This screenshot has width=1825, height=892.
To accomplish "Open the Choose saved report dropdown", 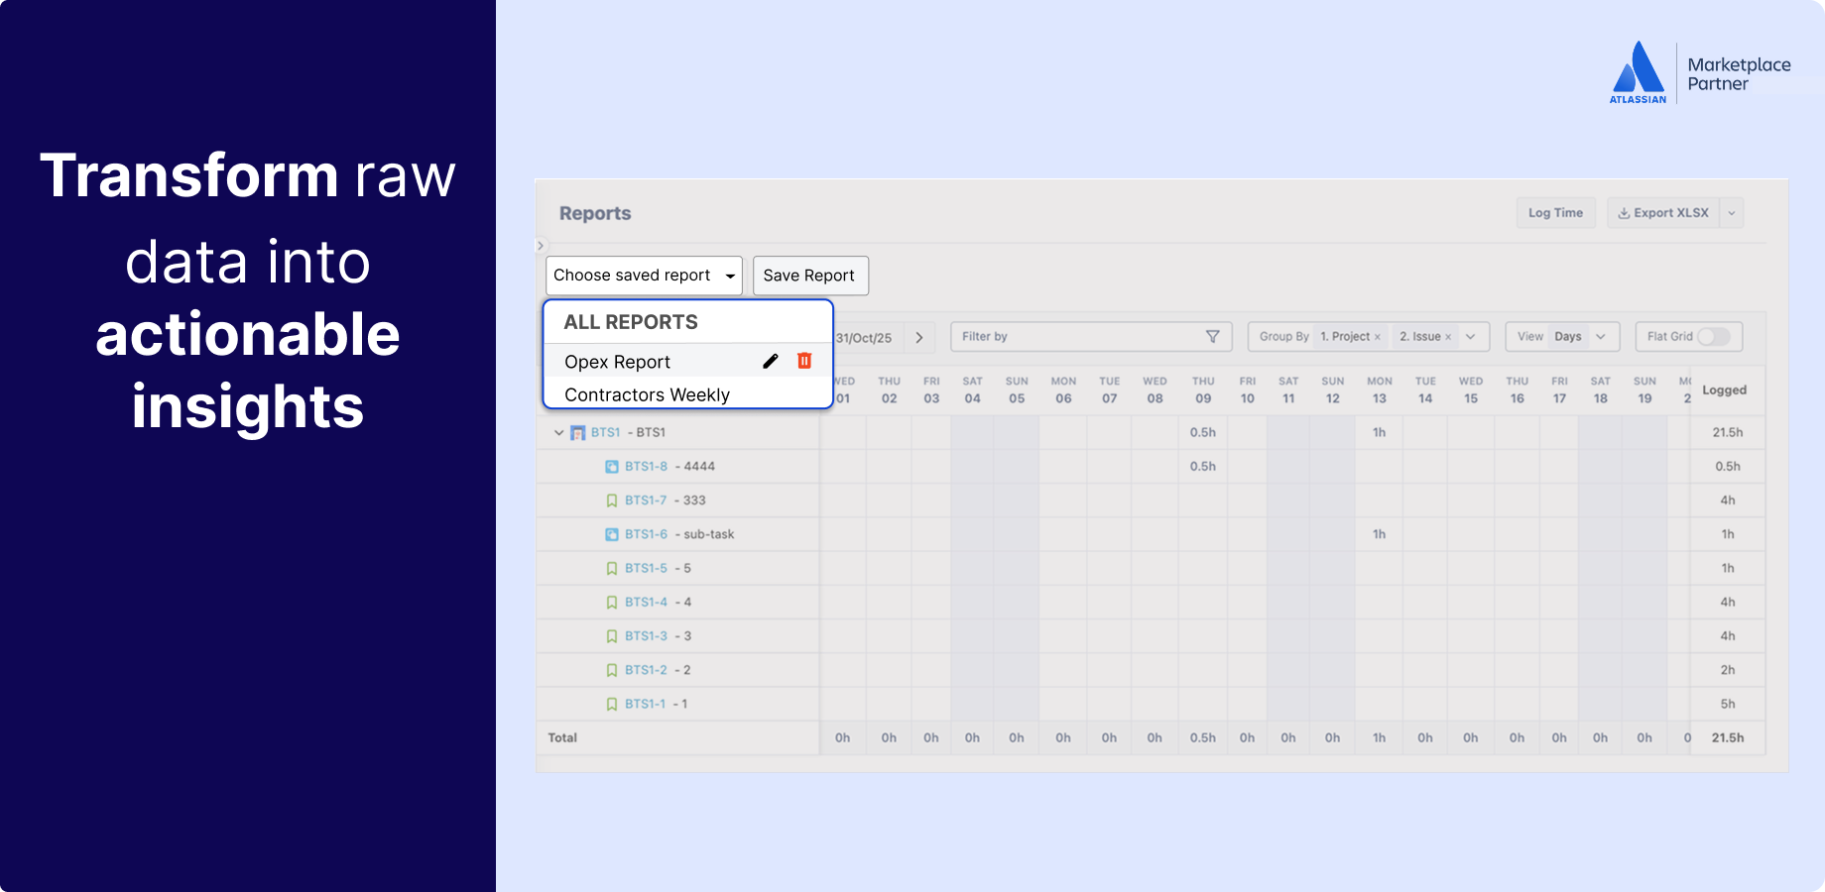I will pos(730,275).
